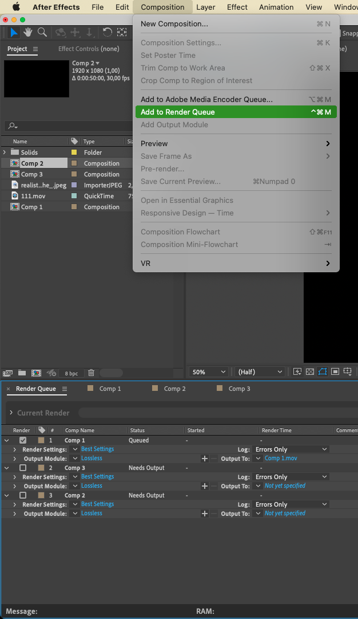
Task: Toggle Fast Previews icon in viewer
Action: point(297,371)
